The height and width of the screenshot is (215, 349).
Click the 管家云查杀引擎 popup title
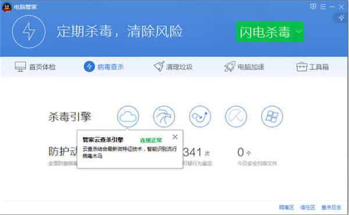click(102, 140)
